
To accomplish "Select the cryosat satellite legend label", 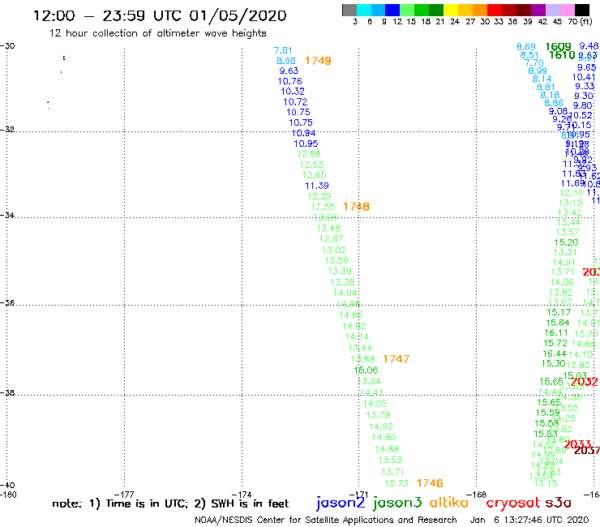I will pyautogui.click(x=512, y=503).
